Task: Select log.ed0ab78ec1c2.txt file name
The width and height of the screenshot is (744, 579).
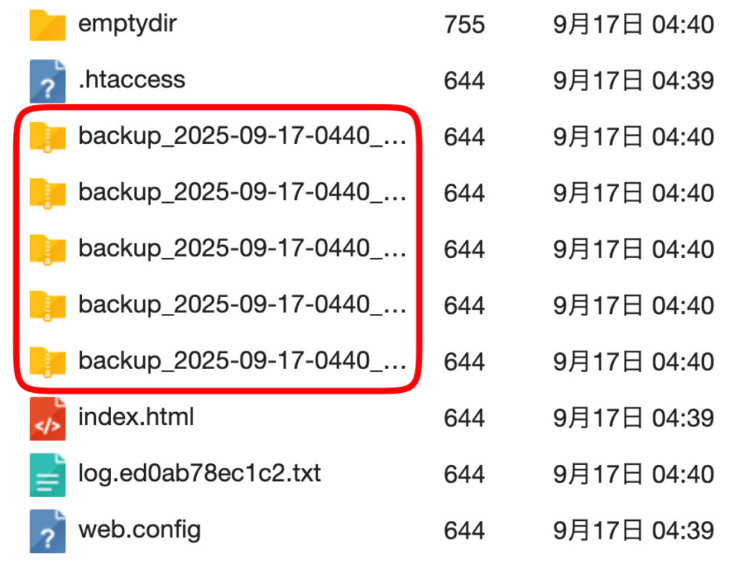Action: click(x=199, y=474)
